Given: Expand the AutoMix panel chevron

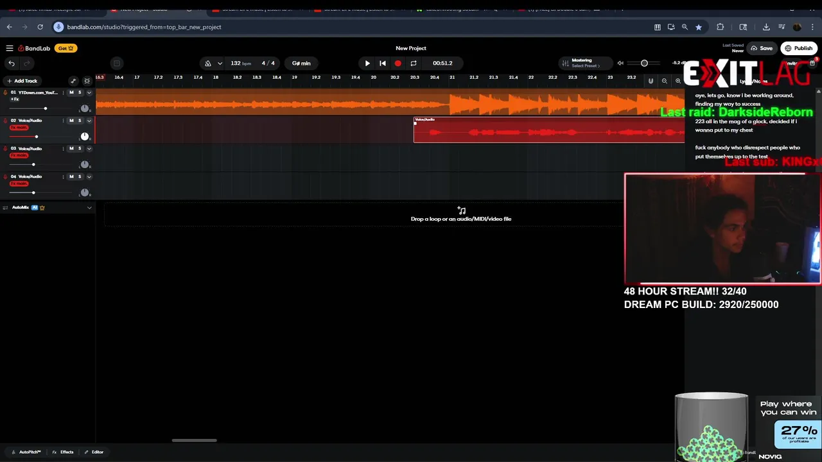Looking at the screenshot, I should click(x=89, y=208).
